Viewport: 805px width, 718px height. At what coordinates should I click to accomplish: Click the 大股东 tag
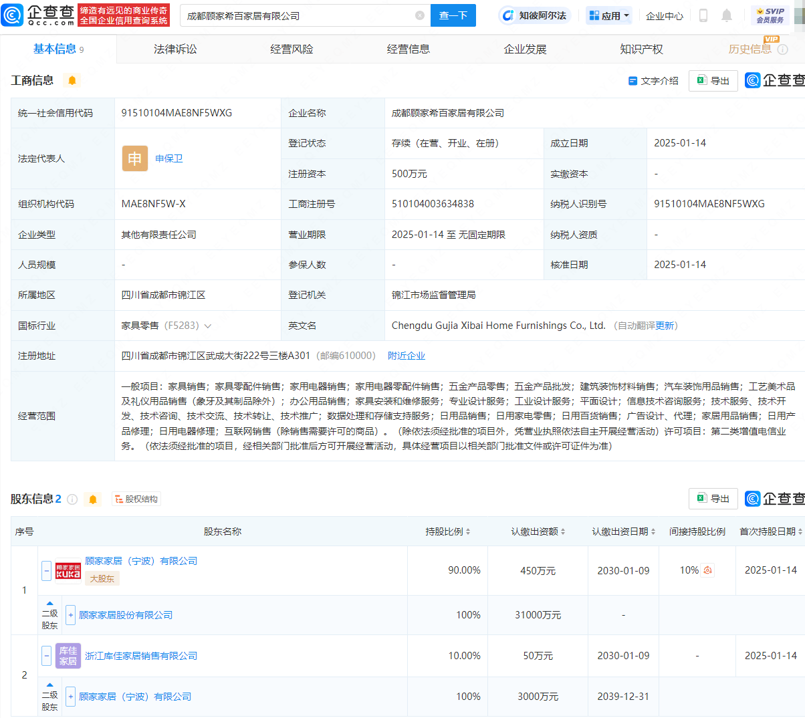pos(102,579)
